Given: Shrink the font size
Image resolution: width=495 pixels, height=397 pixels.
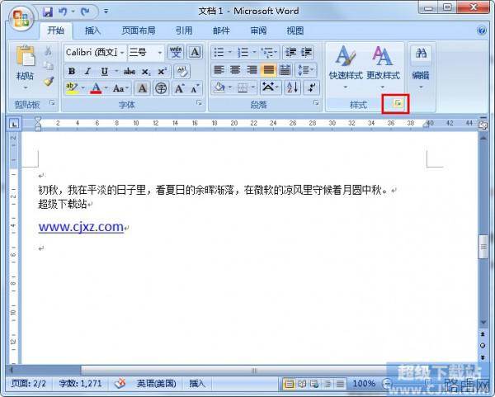Looking at the screenshot, I should [195, 88].
